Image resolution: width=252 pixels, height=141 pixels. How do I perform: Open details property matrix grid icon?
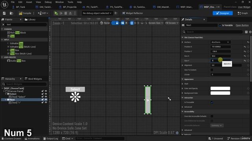(x=246, y=32)
